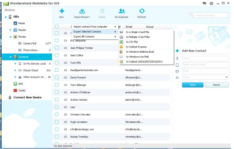This screenshot has height=149, width=234.
Task: Select contact row Nicolas Tremblay
Action: pos(112,137)
